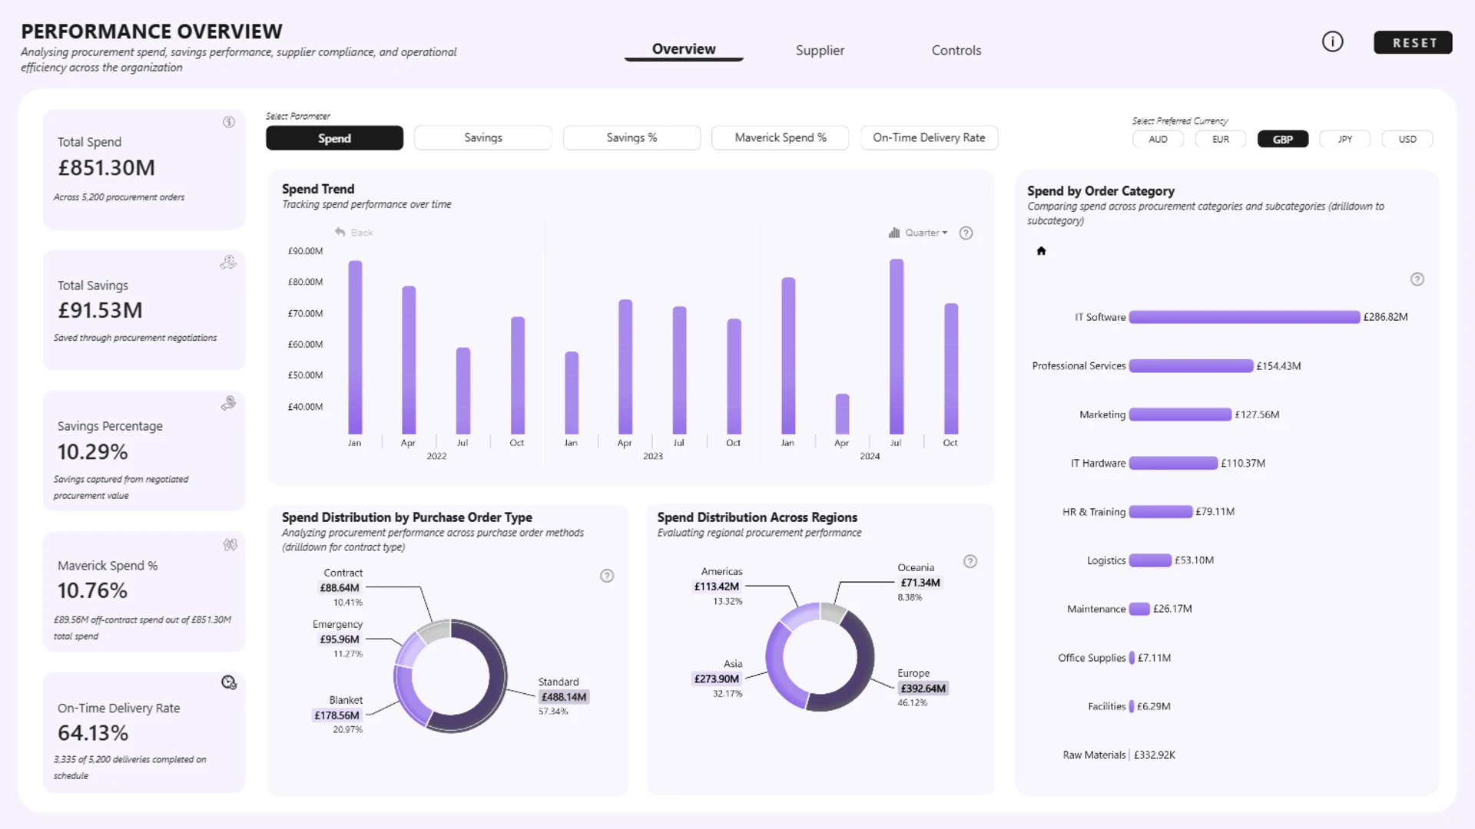Click the Logistics category bar
This screenshot has width=1475, height=829.
coord(1151,560)
